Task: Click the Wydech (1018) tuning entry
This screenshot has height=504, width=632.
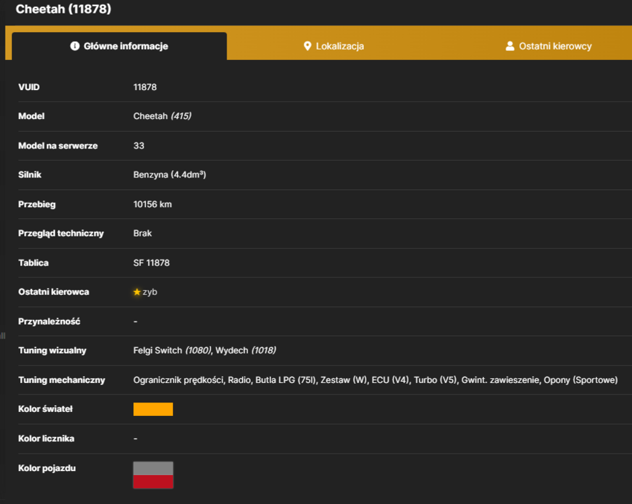Action: point(246,351)
